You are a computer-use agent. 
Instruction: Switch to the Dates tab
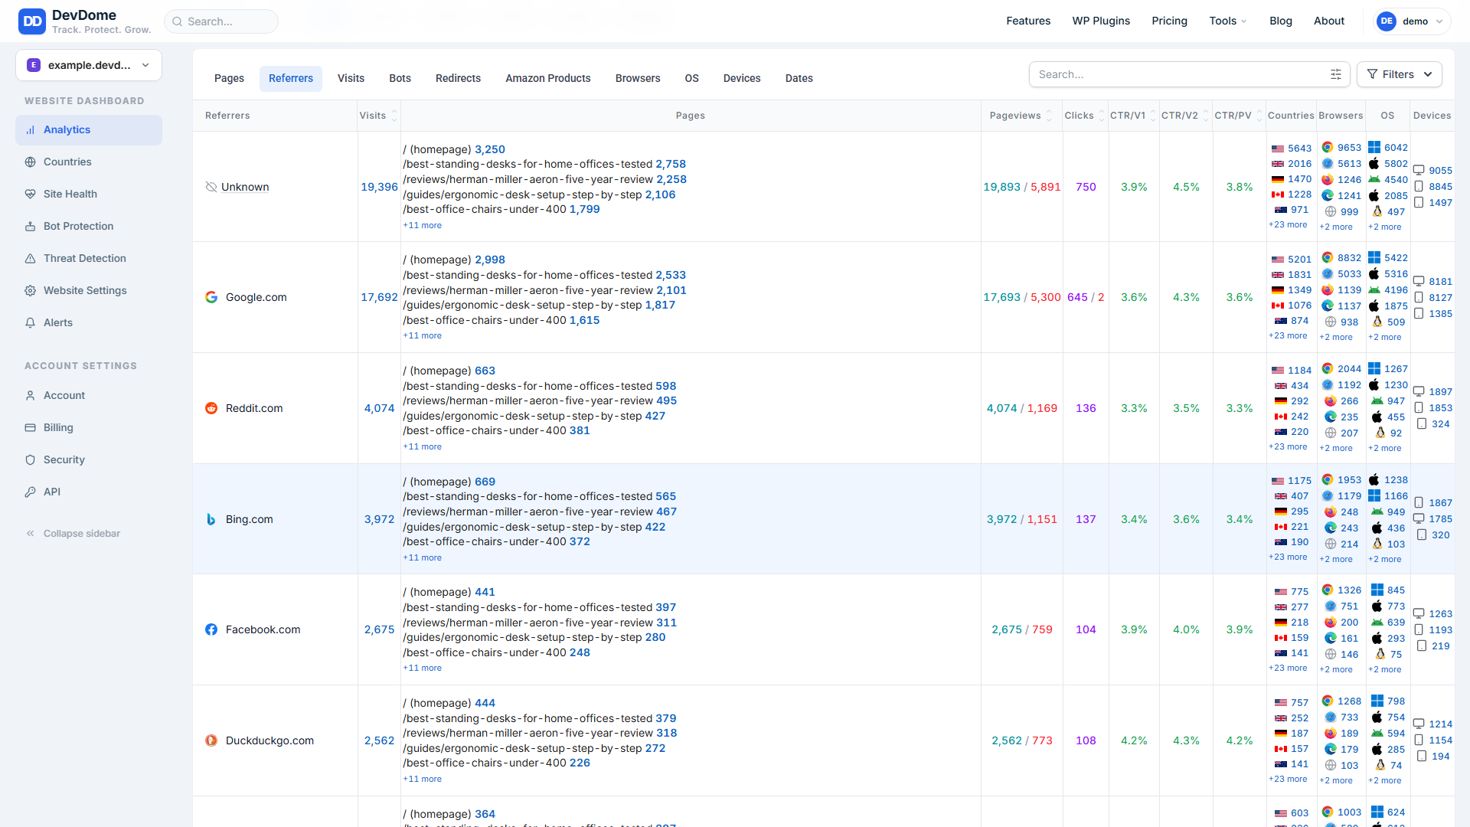click(799, 79)
